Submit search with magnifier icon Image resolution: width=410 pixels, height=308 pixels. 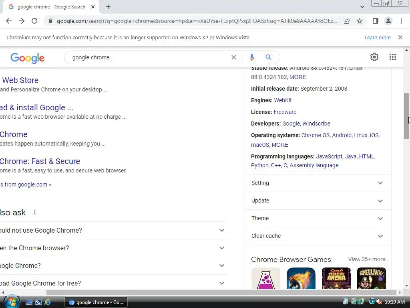268,57
